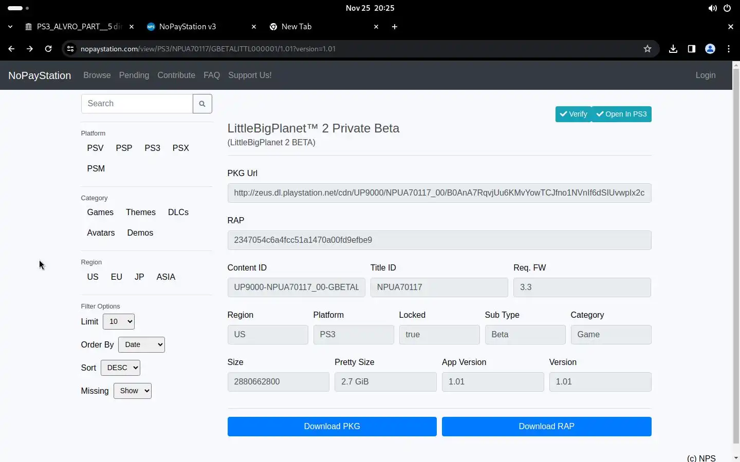740x462 pixels.
Task: Click the PKG Url field
Action: pyautogui.click(x=439, y=193)
